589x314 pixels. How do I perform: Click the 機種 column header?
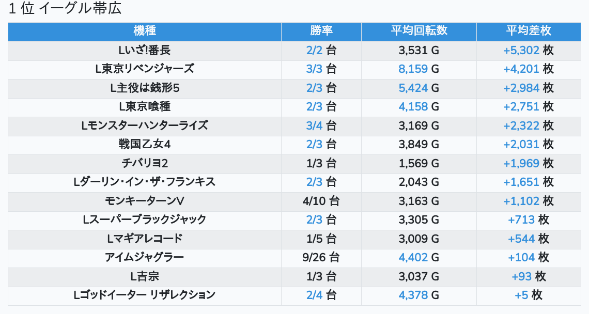point(145,31)
